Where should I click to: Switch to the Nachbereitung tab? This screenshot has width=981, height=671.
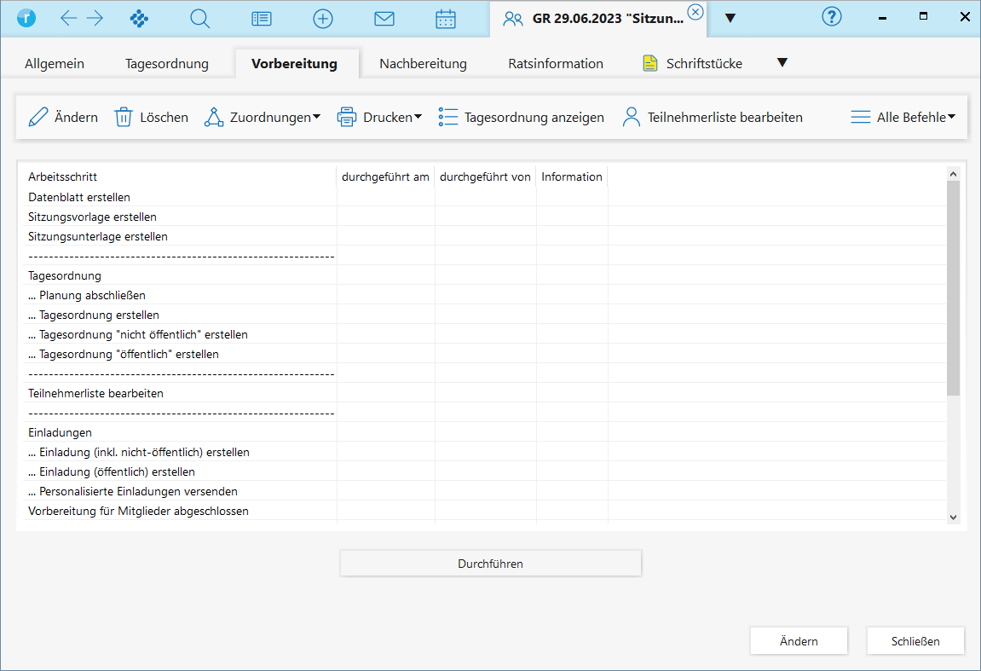pyautogui.click(x=423, y=64)
